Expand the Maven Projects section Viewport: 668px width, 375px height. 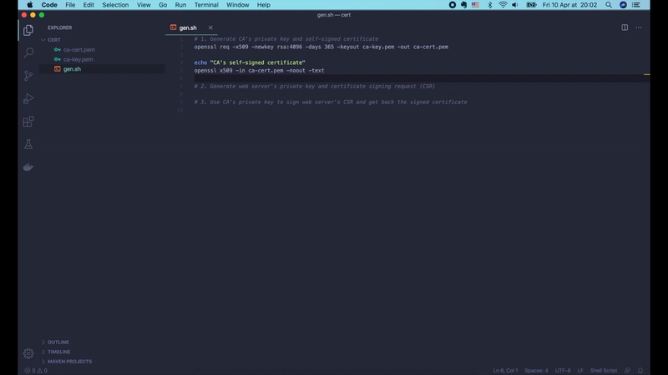pos(69,361)
